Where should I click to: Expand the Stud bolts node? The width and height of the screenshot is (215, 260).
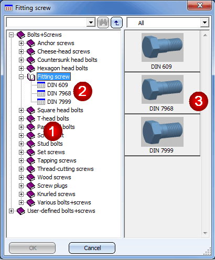(x=21, y=144)
